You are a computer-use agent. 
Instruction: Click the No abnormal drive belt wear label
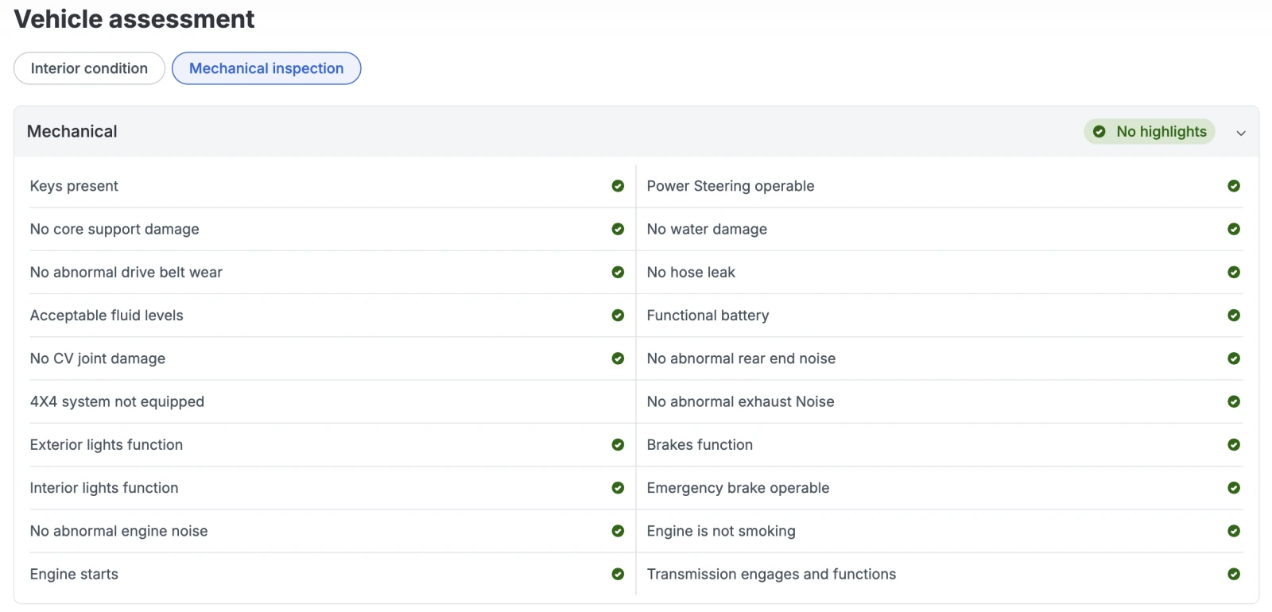pyautogui.click(x=126, y=272)
